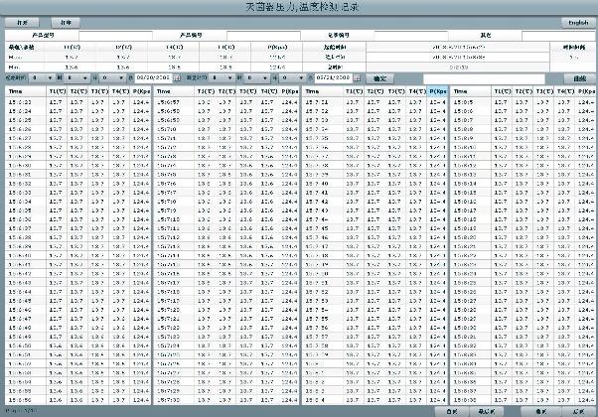The width and height of the screenshot is (598, 417).
Task: Select the highlighted P(Kpa) column header
Action: tap(438, 90)
